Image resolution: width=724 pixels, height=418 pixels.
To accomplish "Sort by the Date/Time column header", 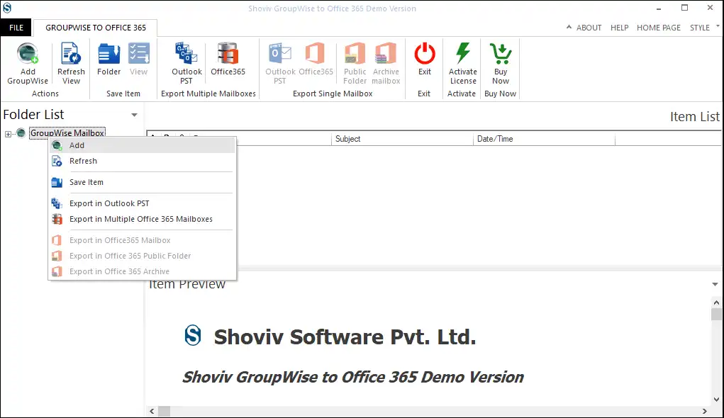I will (544, 139).
